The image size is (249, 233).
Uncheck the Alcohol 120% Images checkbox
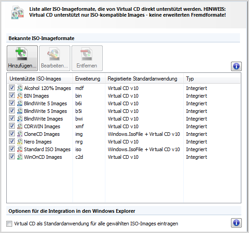click(12, 88)
